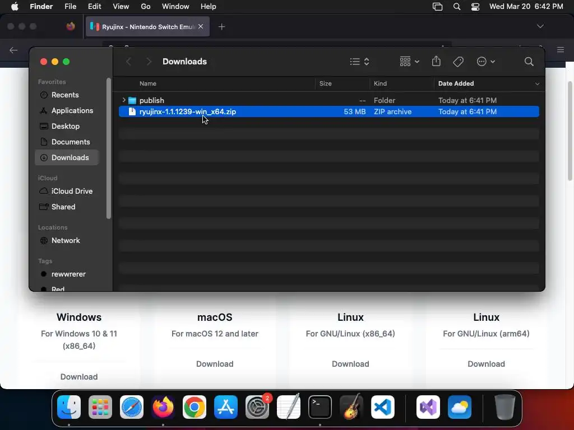Screen dimensions: 574x430
Task: Sort by the Kind column header
Action: click(381, 84)
